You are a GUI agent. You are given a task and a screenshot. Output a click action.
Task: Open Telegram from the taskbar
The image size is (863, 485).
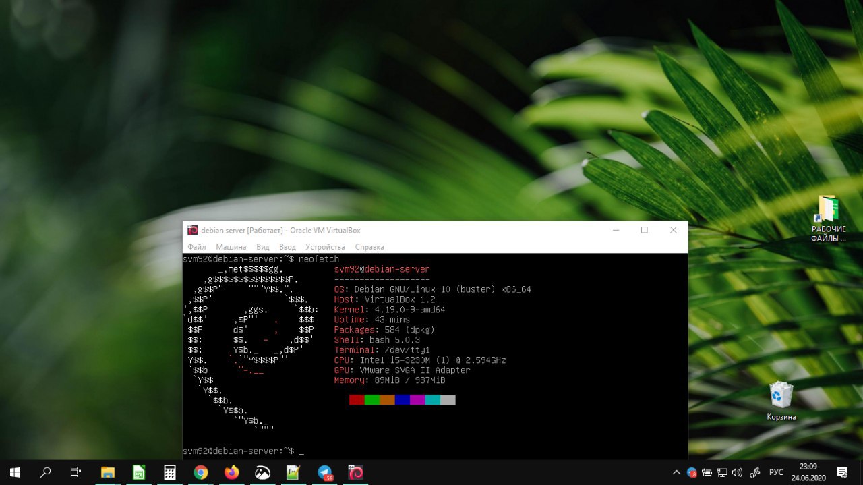[x=325, y=472]
